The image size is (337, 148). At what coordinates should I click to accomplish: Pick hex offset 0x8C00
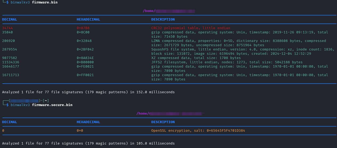point(83,32)
